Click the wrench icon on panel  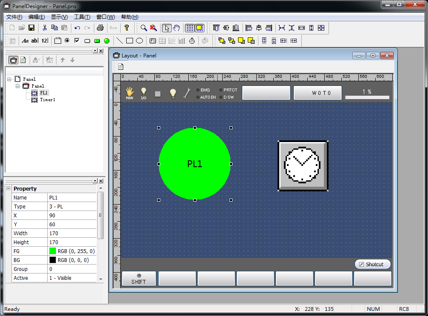point(187,93)
